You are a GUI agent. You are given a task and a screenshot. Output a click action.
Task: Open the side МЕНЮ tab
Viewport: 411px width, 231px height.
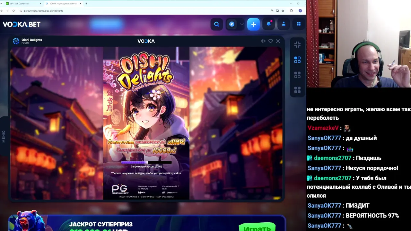point(4,136)
